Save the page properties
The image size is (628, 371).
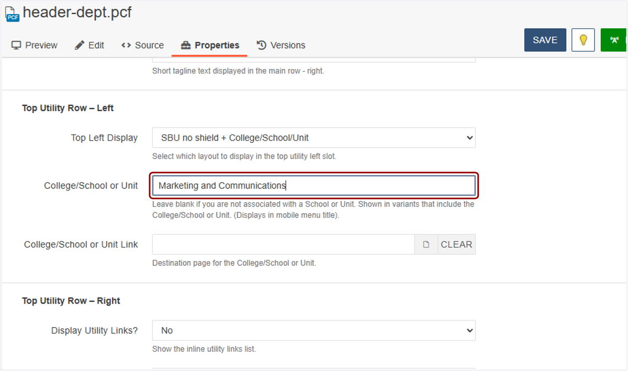tap(545, 40)
